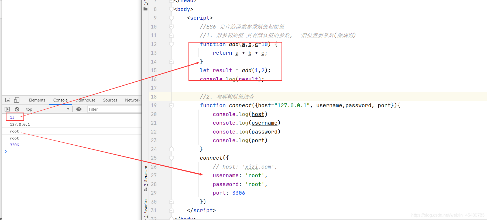Collapse the body tag fold marker
Screen dimensions: 487x220
tap(171, 9)
